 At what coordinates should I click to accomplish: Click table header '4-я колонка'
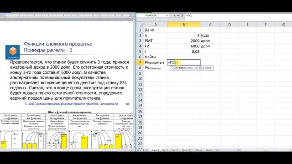(80, 115)
